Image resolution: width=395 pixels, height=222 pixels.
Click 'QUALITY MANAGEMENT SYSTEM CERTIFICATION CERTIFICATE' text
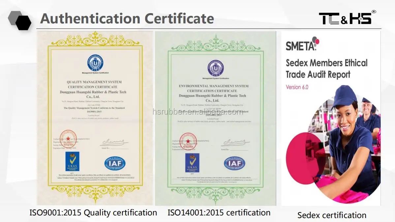point(94,84)
